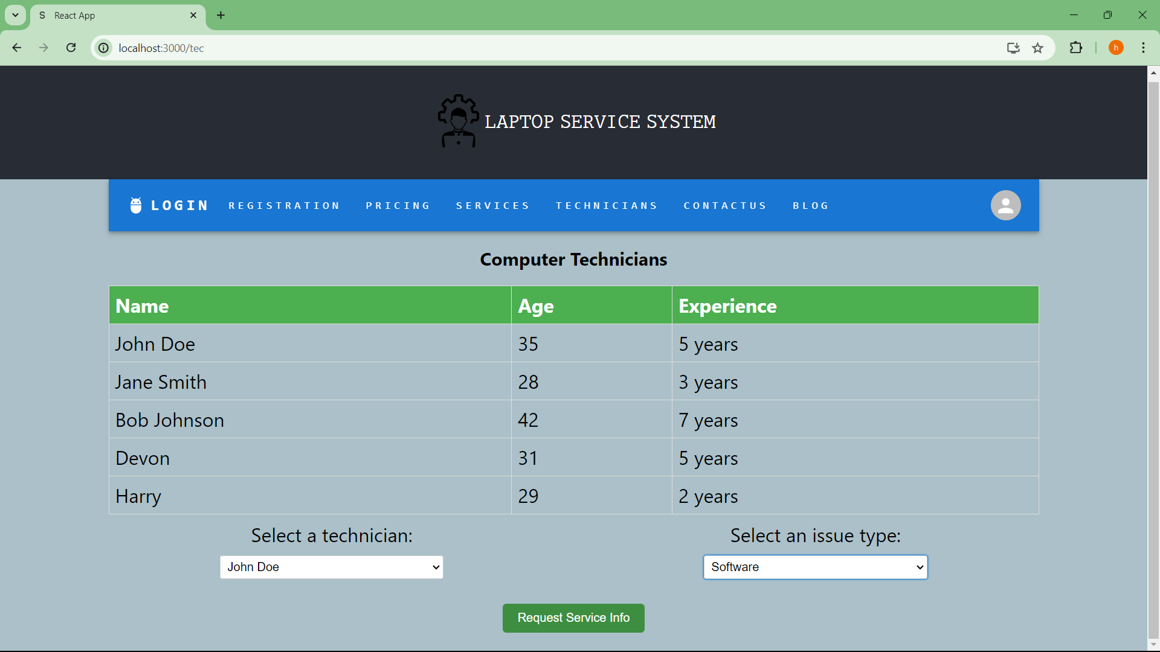
Task: Open the Chrome three-dot menu
Action: click(1144, 48)
